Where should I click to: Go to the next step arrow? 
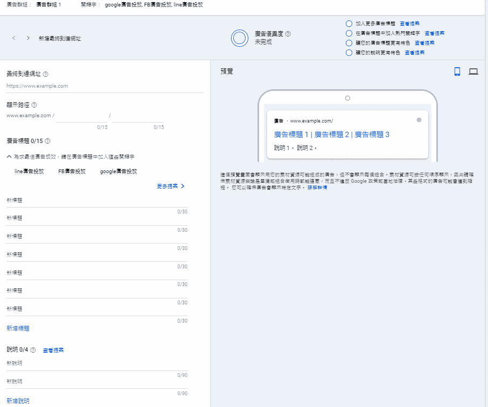pyautogui.click(x=29, y=38)
